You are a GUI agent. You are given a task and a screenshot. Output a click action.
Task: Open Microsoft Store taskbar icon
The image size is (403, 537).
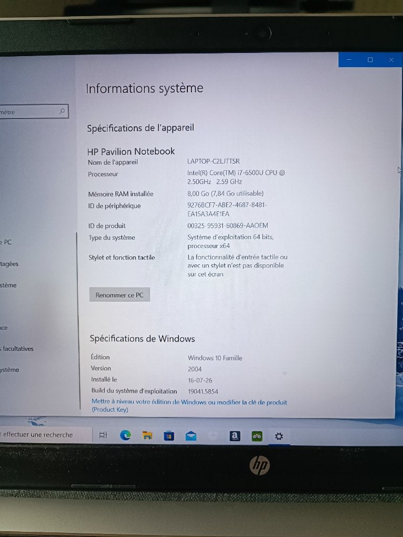pos(169,436)
